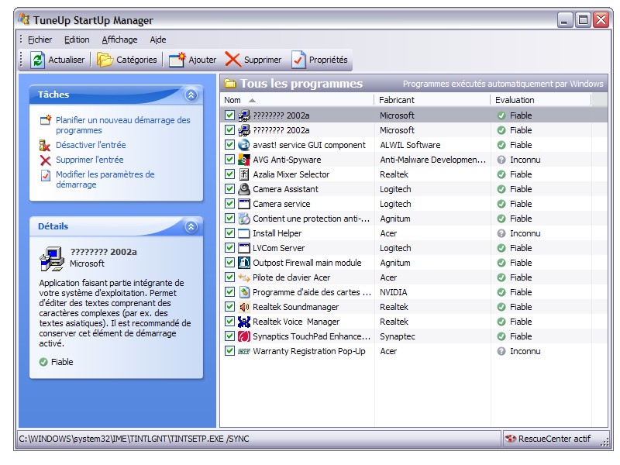The width and height of the screenshot is (620, 465).
Task: Click Planifier un nouveau démarrage des programmes
Action: click(x=122, y=125)
